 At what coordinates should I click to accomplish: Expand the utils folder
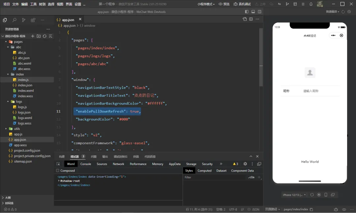(x=6, y=129)
